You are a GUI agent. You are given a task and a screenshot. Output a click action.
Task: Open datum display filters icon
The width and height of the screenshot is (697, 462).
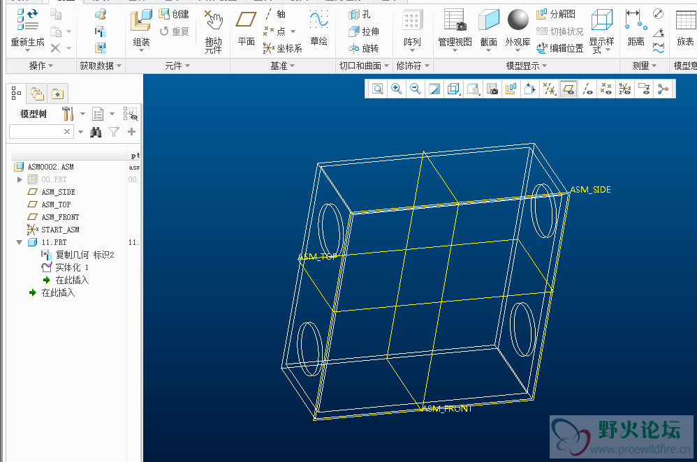pyautogui.click(x=550, y=89)
